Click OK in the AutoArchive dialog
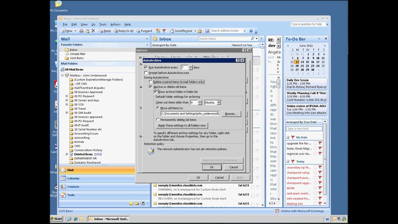The height and width of the screenshot is (224, 398). pyautogui.click(x=212, y=167)
